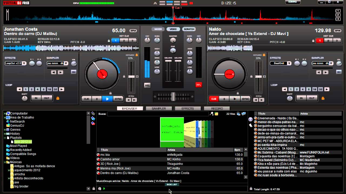Click REC in left sampler section

pos(74,72)
